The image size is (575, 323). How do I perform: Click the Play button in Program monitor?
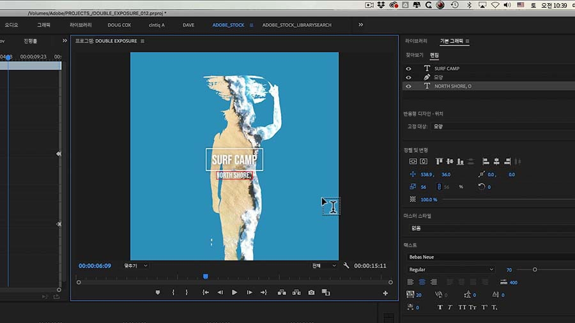pyautogui.click(x=234, y=292)
